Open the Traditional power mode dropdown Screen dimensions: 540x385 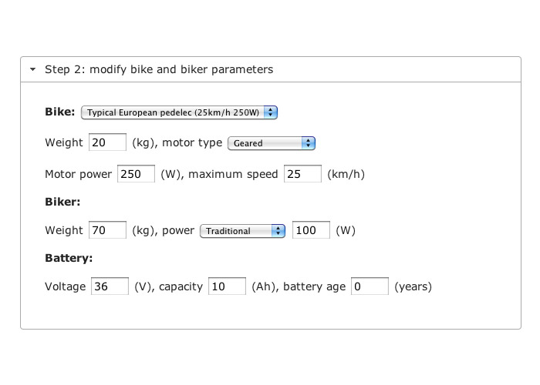point(242,231)
